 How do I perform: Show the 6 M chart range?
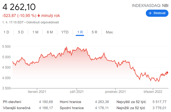tap(50, 32)
